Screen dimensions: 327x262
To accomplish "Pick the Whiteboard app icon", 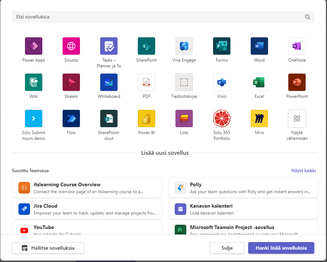I will 109,83.
